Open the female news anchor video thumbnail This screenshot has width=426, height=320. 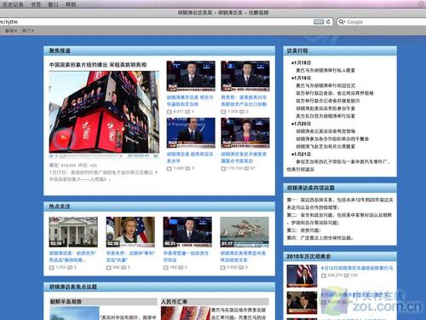(x=245, y=133)
